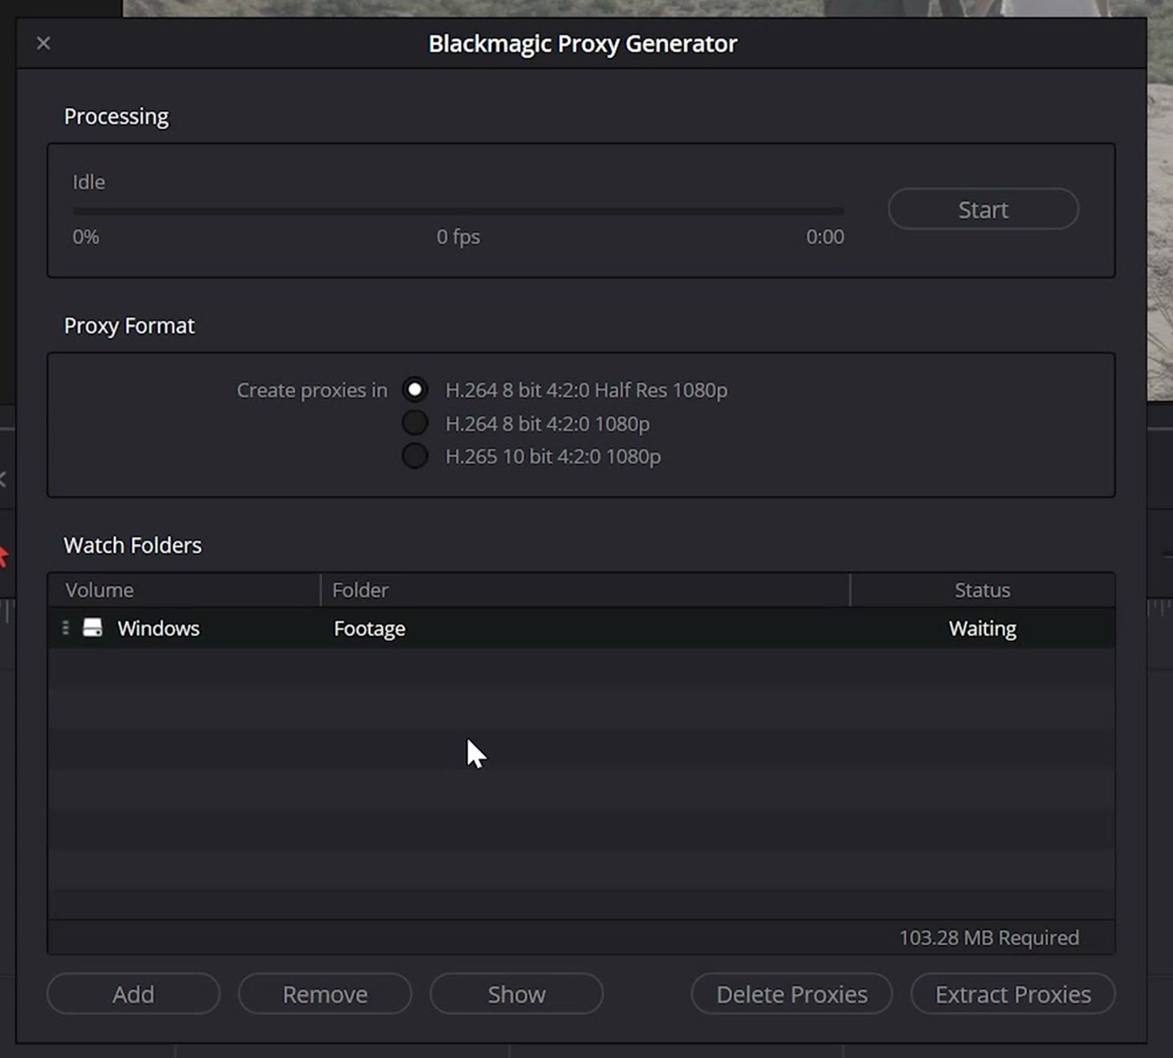Click the drag handle dots on Windows row
1173x1058 pixels.
(x=65, y=628)
